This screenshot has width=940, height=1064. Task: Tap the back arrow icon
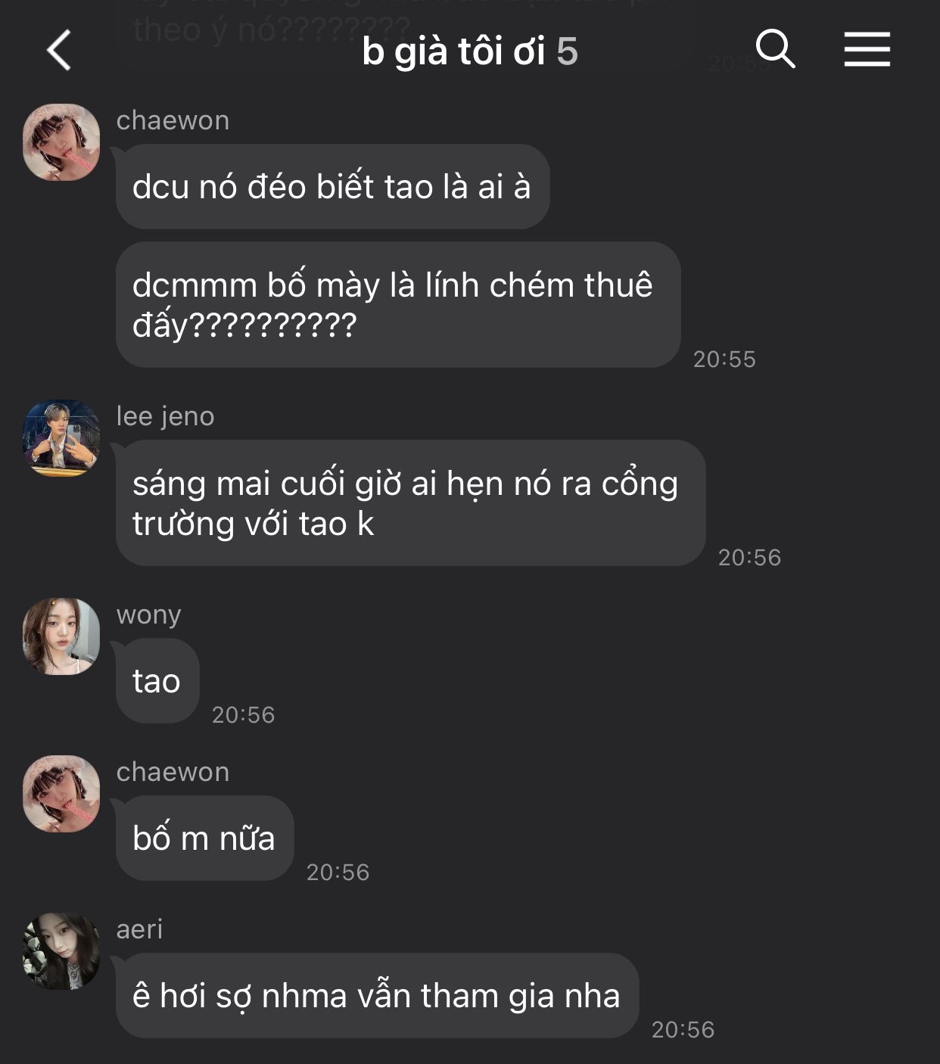59,51
